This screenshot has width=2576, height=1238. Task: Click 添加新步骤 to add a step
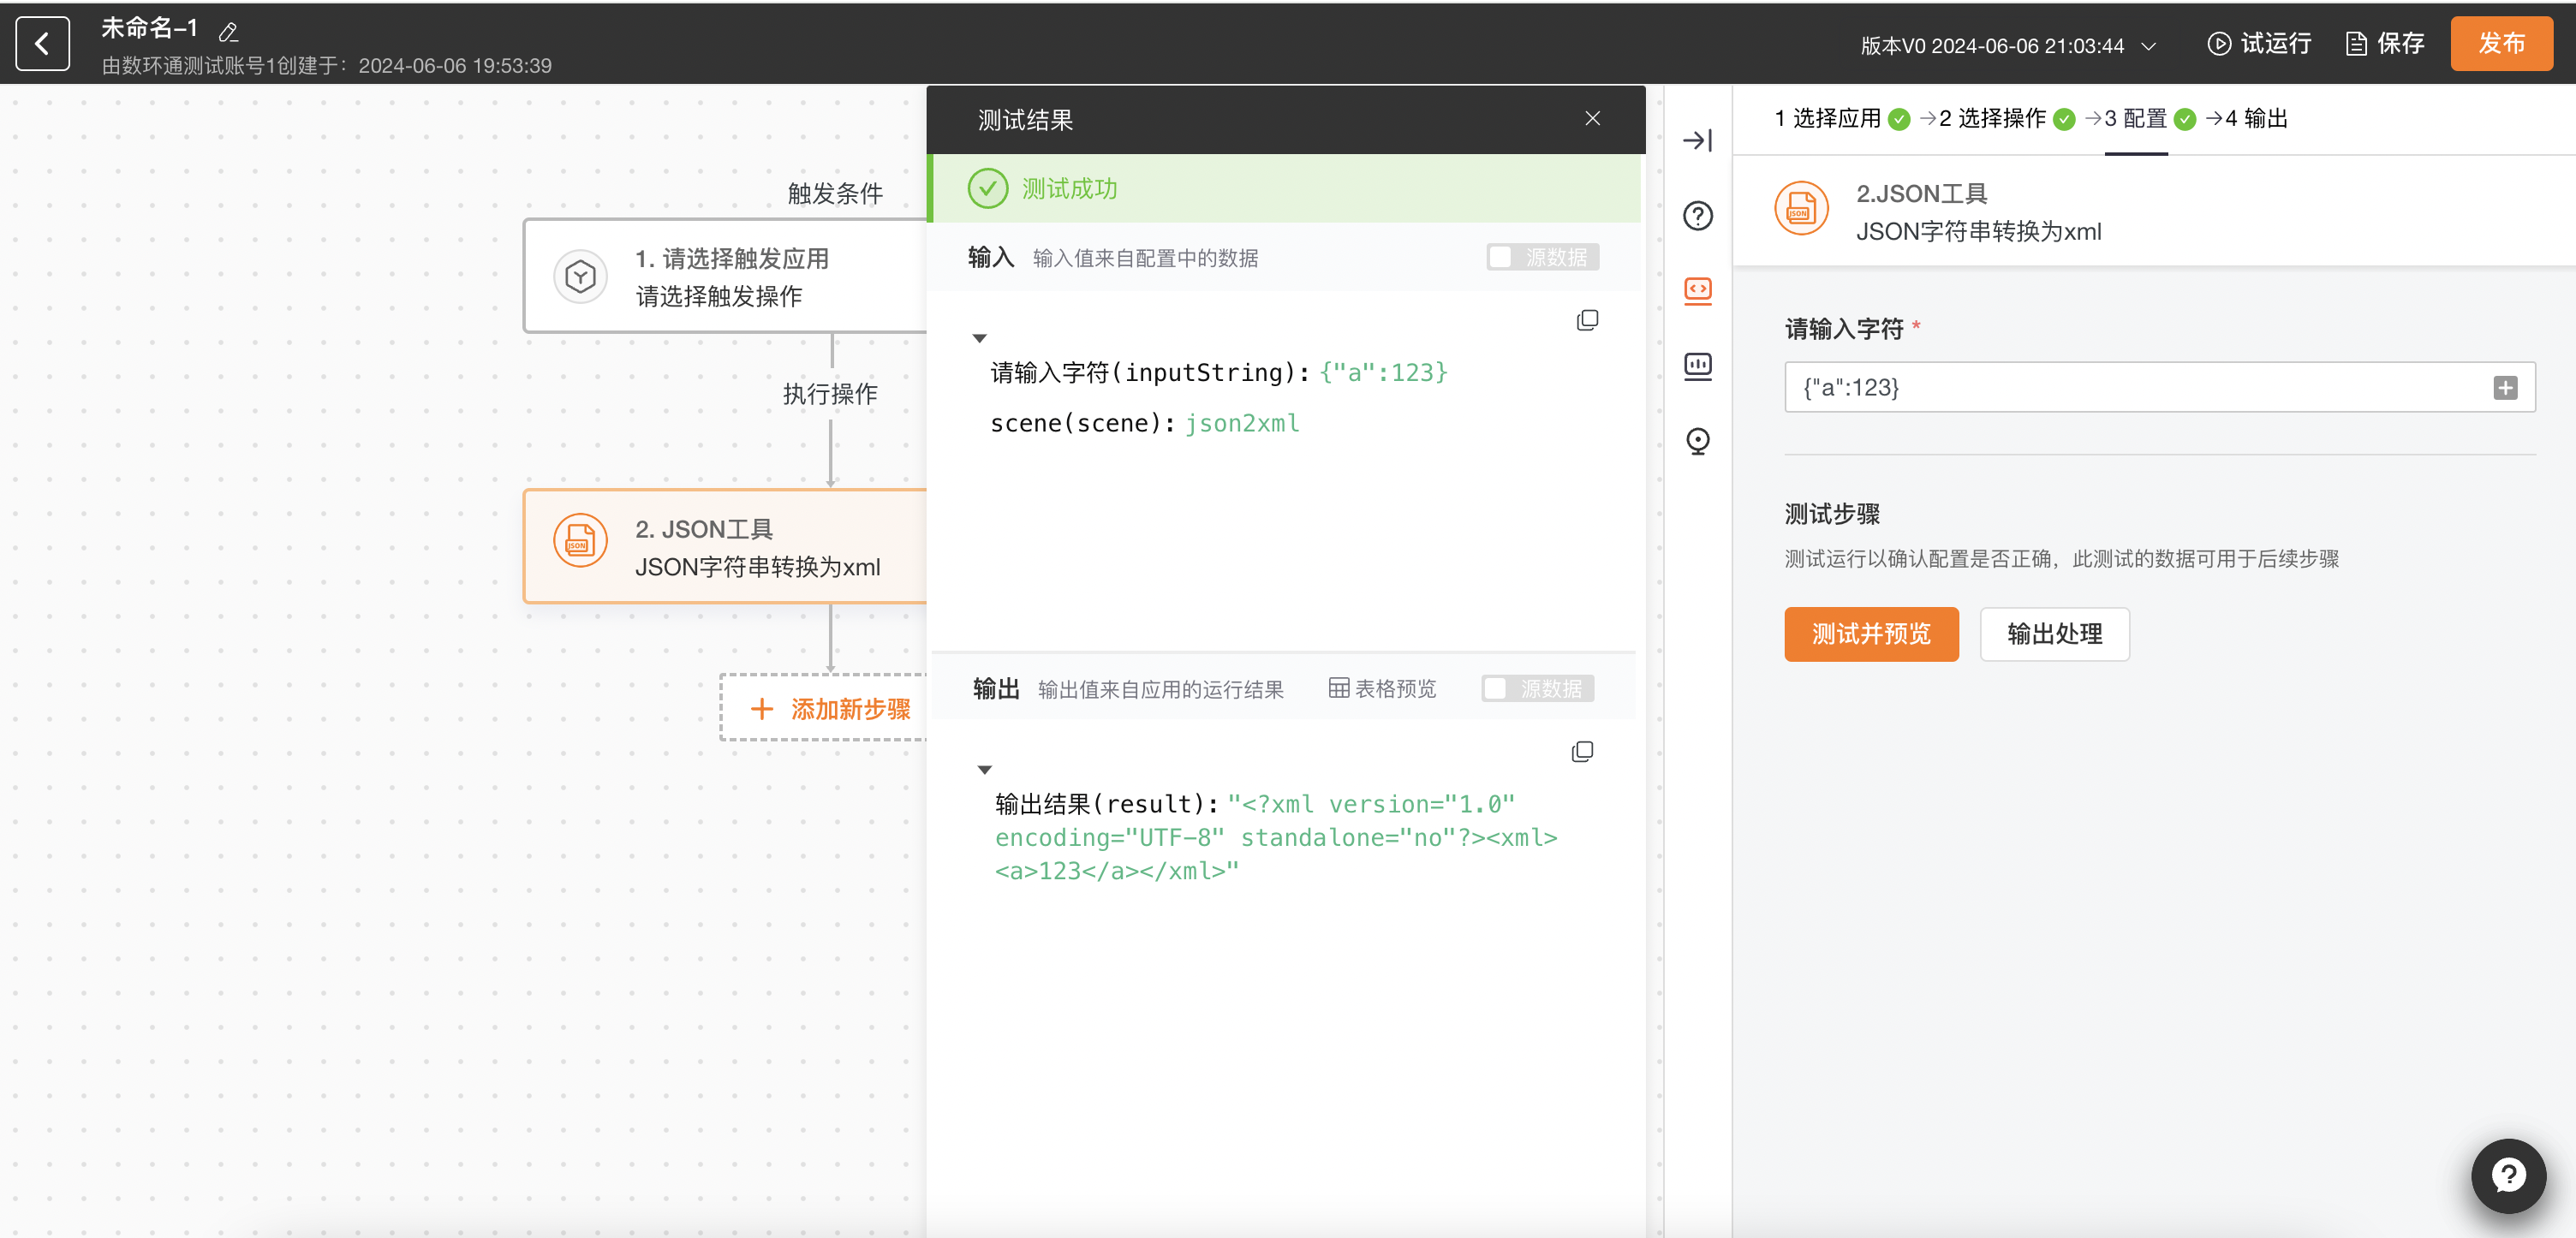(x=823, y=708)
